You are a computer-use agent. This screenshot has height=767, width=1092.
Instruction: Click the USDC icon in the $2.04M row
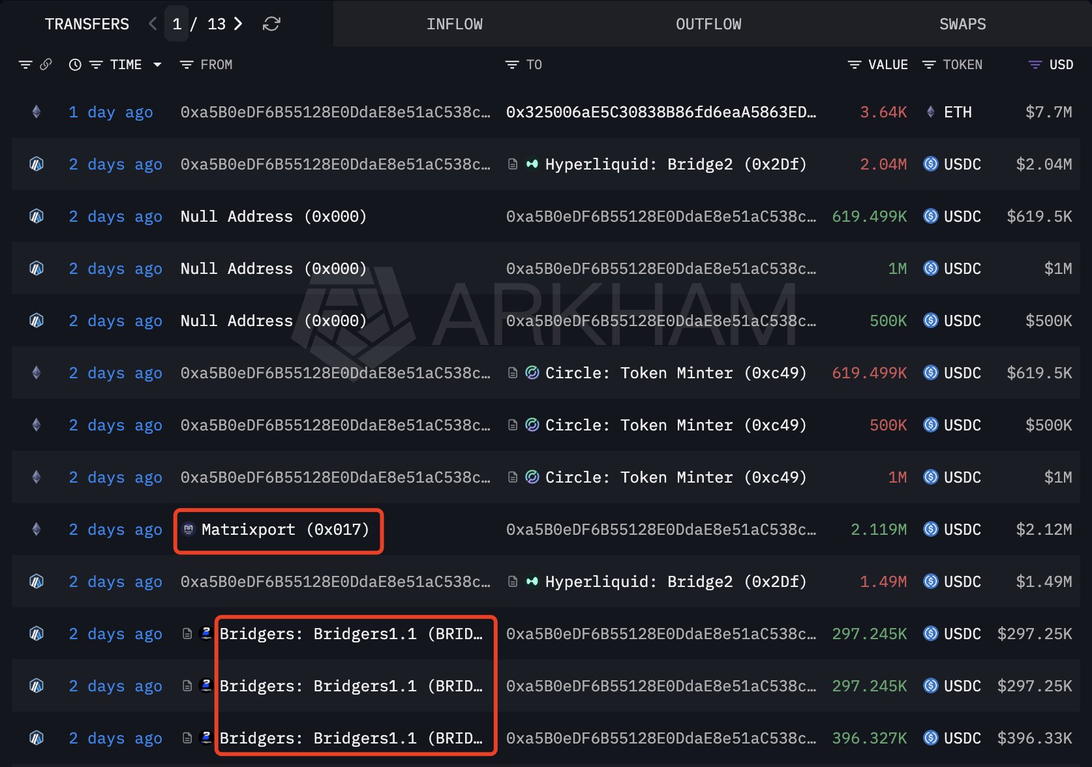tap(931, 164)
